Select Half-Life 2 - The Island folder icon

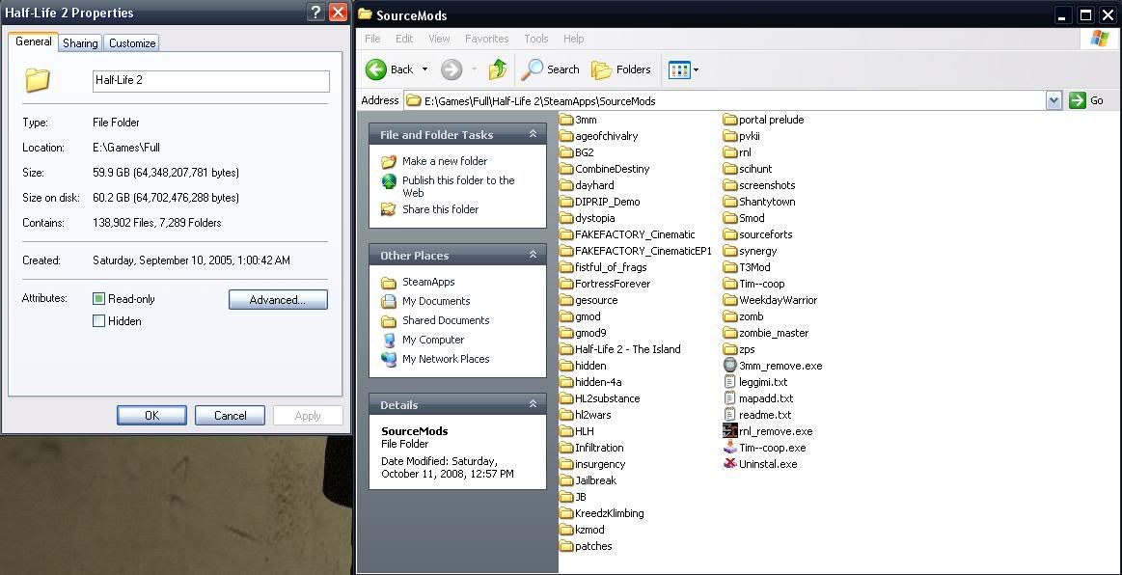[566, 349]
